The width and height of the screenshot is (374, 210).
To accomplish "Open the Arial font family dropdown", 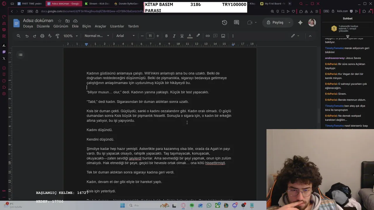I will click(x=126, y=36).
